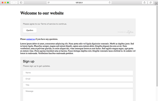Close the Safari window with red button
The height and width of the screenshot is (101, 158).
click(x=2, y=2)
